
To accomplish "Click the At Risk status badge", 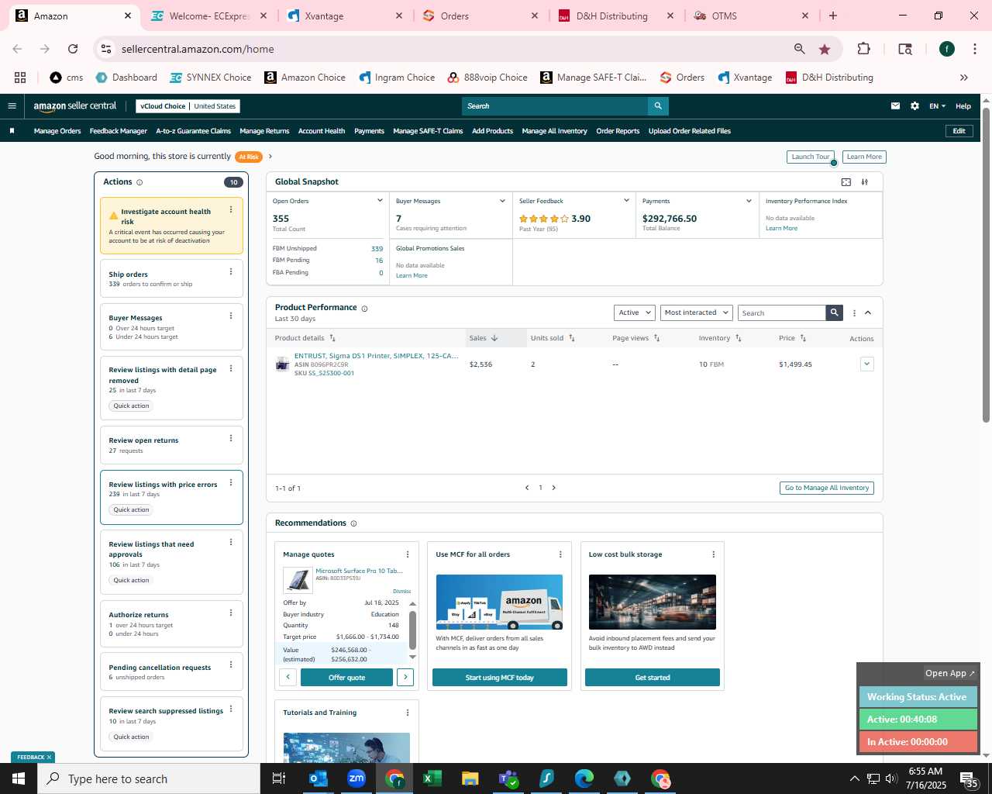I will coord(249,157).
